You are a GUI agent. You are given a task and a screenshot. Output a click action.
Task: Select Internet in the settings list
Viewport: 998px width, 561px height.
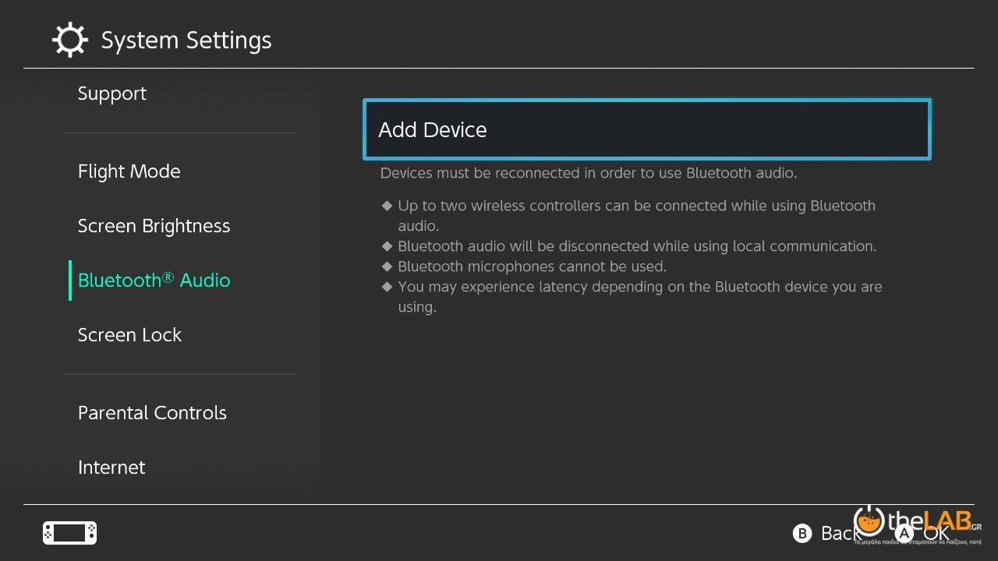(111, 467)
